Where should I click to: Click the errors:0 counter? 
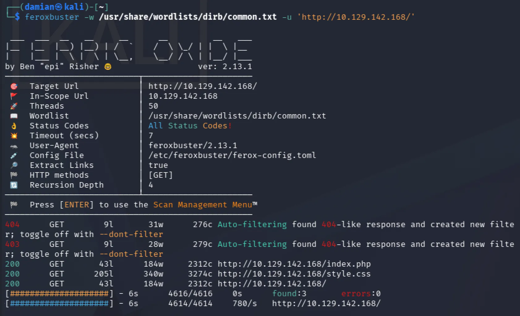pyautogui.click(x=361, y=293)
